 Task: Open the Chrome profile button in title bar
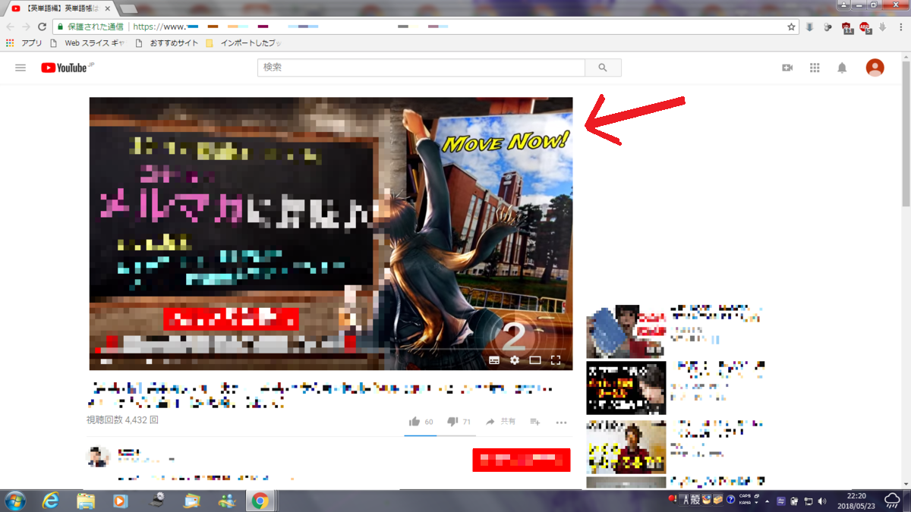842,5
